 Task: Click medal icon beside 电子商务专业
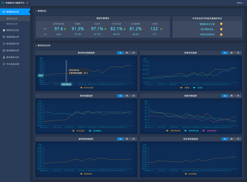point(221,29)
